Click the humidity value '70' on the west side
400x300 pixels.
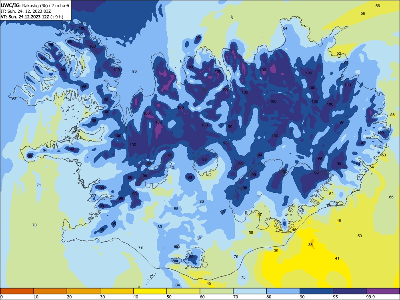tap(34, 225)
